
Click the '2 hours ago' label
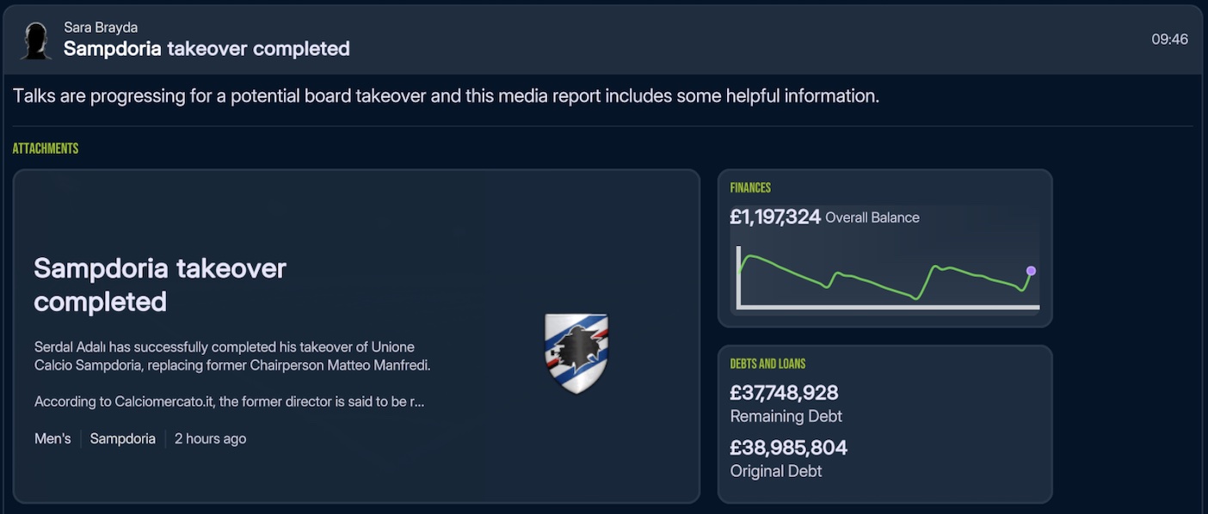(210, 438)
